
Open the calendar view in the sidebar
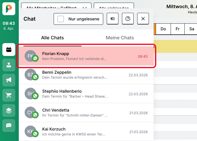[x=9, y=50]
